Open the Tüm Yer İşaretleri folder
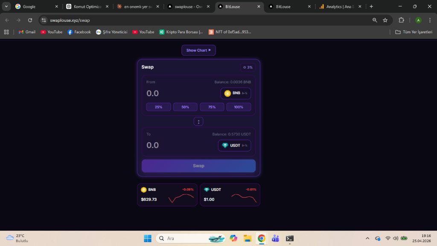The height and width of the screenshot is (246, 437). 414,32
